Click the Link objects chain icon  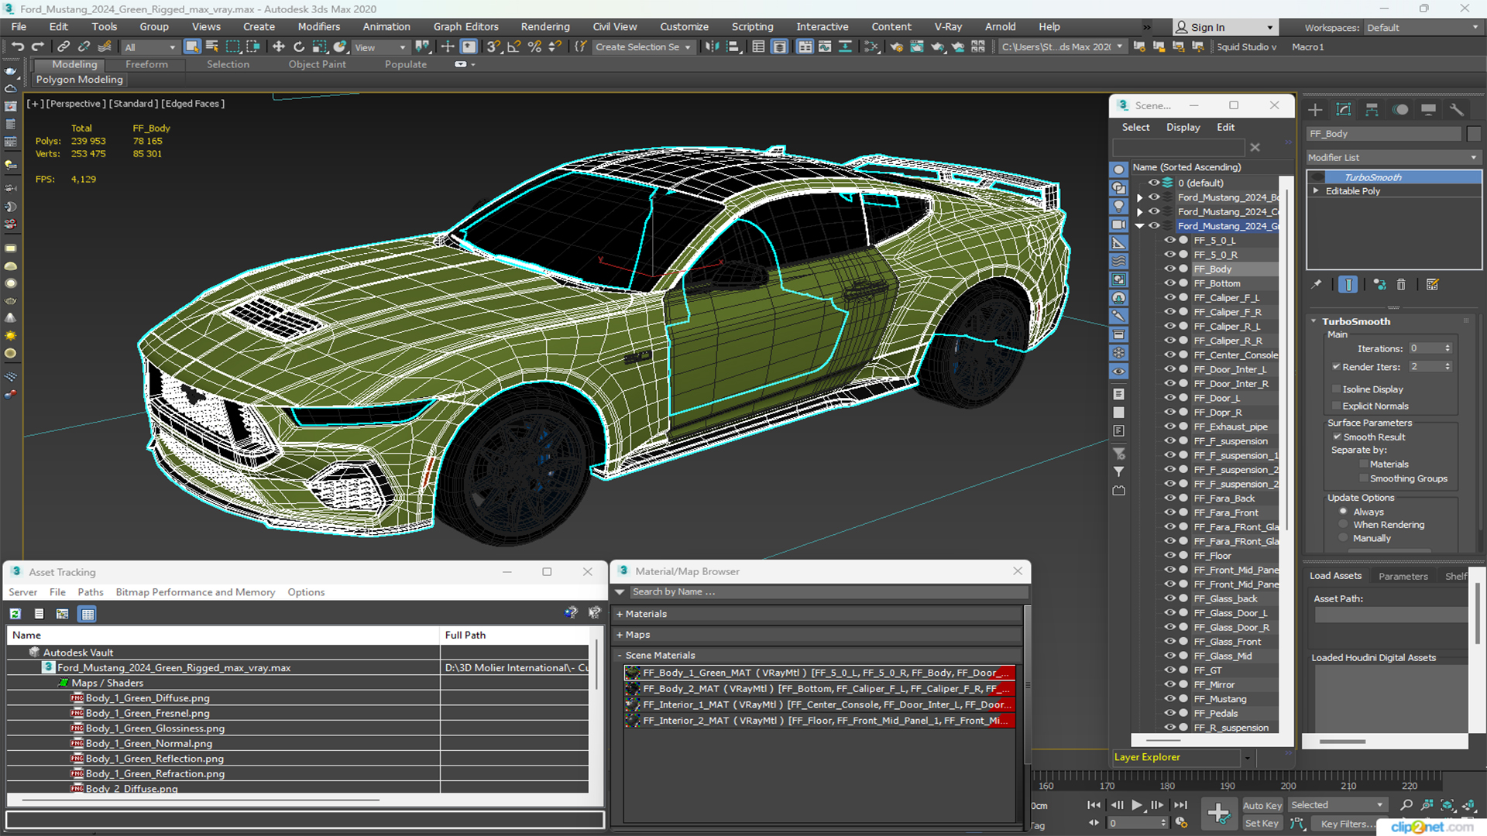pyautogui.click(x=64, y=46)
